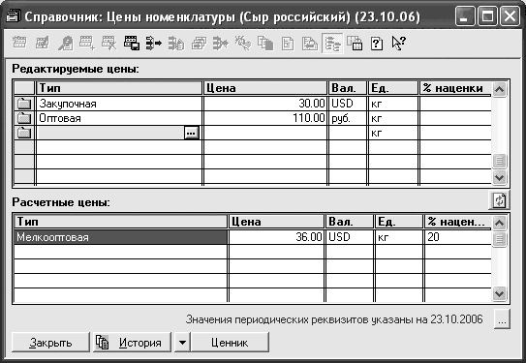Click the Ед. header in Редактируемые цены

click(393, 88)
